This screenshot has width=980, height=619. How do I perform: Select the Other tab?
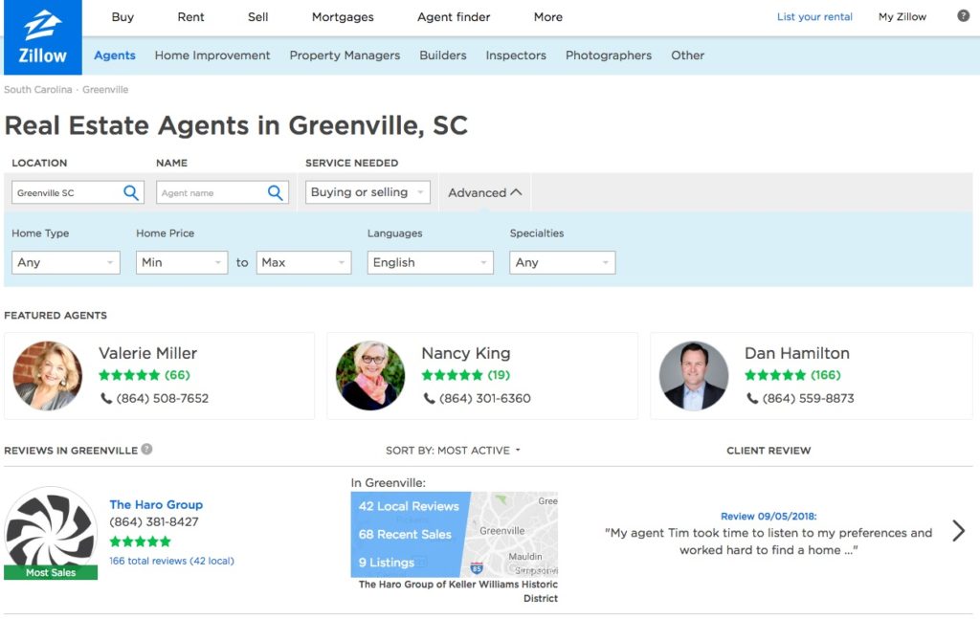click(687, 55)
